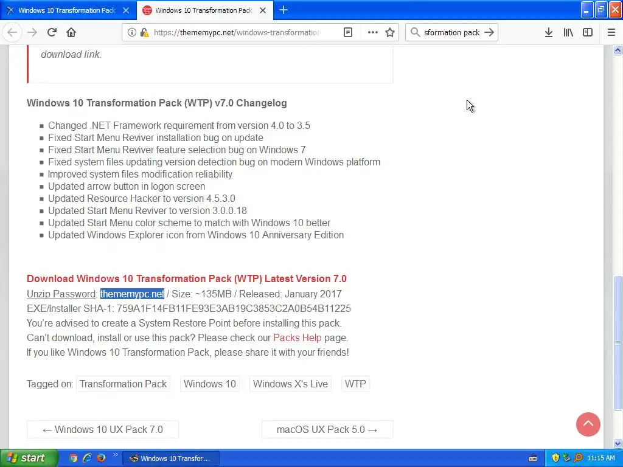Go forward to the next page
623x467 pixels.
[32, 33]
